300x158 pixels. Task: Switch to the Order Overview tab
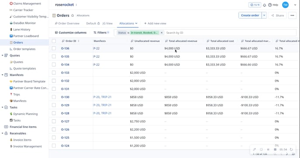click(x=67, y=23)
